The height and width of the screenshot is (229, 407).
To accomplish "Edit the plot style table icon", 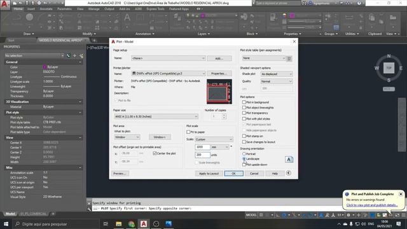I will click(289, 59).
